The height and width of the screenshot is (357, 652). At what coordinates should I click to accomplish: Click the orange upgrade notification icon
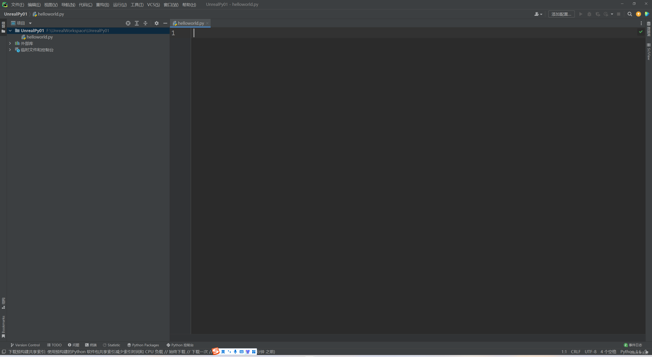(x=639, y=14)
